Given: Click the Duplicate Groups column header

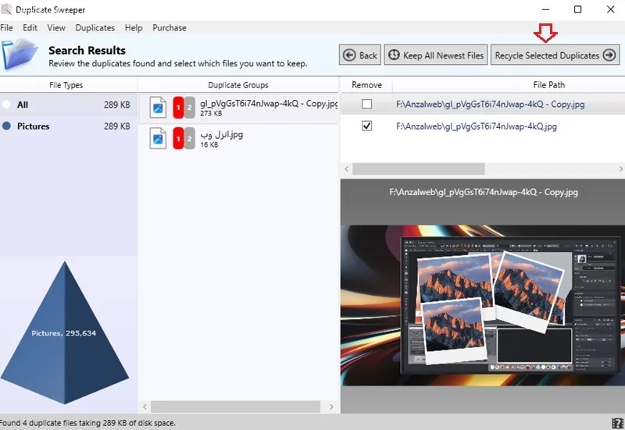Looking at the screenshot, I should 238,85.
